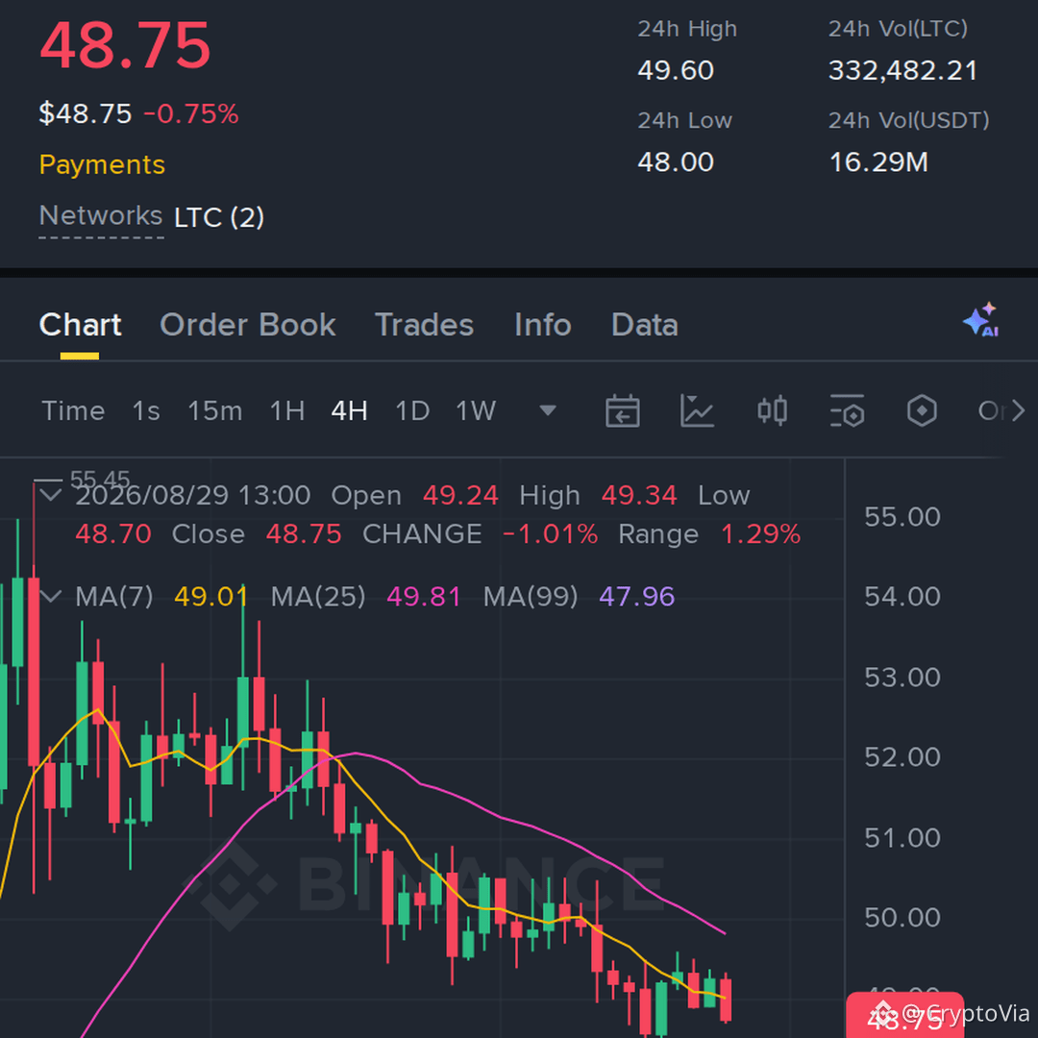Click the MA(99) value 47.96
The image size is (1038, 1038).
tap(637, 597)
